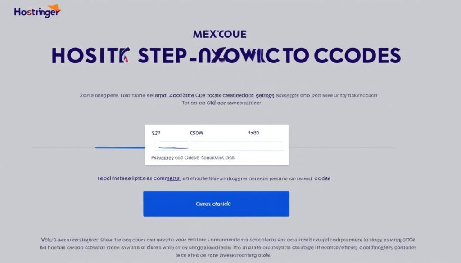Click the footer paragraph at the page bottom
This screenshot has height=263, width=461.
(x=229, y=247)
